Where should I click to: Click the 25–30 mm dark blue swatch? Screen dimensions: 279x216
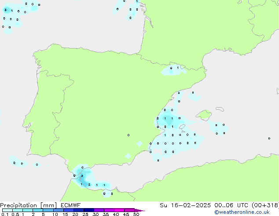88,210
